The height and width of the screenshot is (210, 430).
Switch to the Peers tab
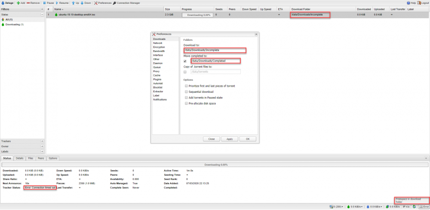tap(41, 158)
